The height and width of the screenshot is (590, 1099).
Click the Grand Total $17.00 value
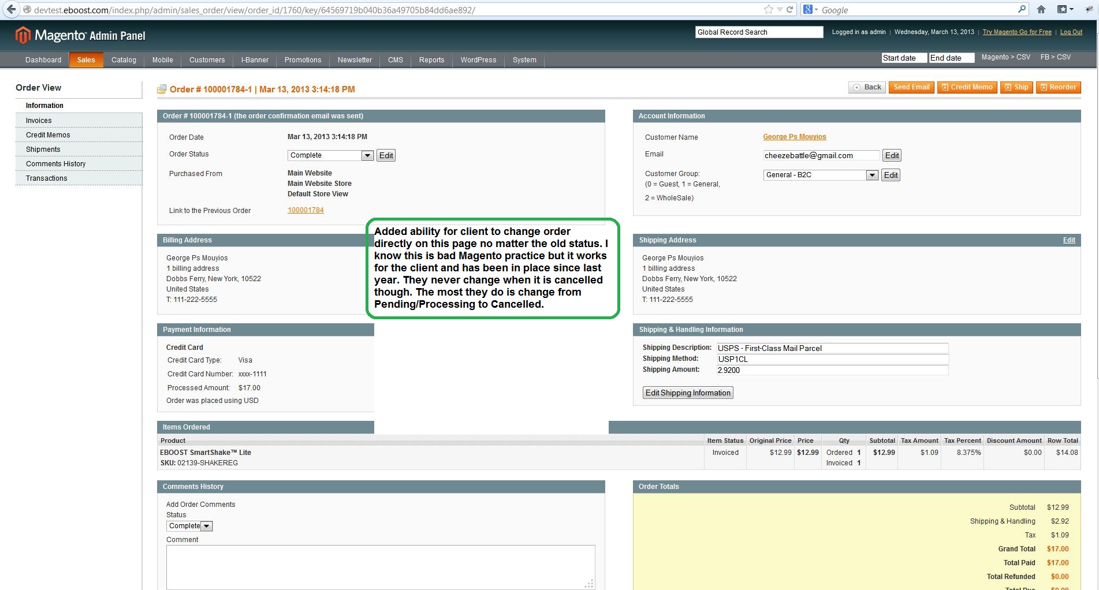(x=1057, y=549)
